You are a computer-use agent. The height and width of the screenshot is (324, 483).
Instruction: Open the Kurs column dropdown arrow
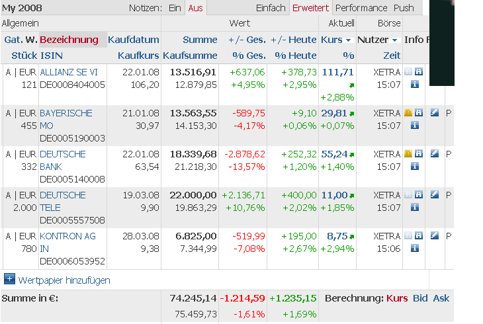coord(348,40)
